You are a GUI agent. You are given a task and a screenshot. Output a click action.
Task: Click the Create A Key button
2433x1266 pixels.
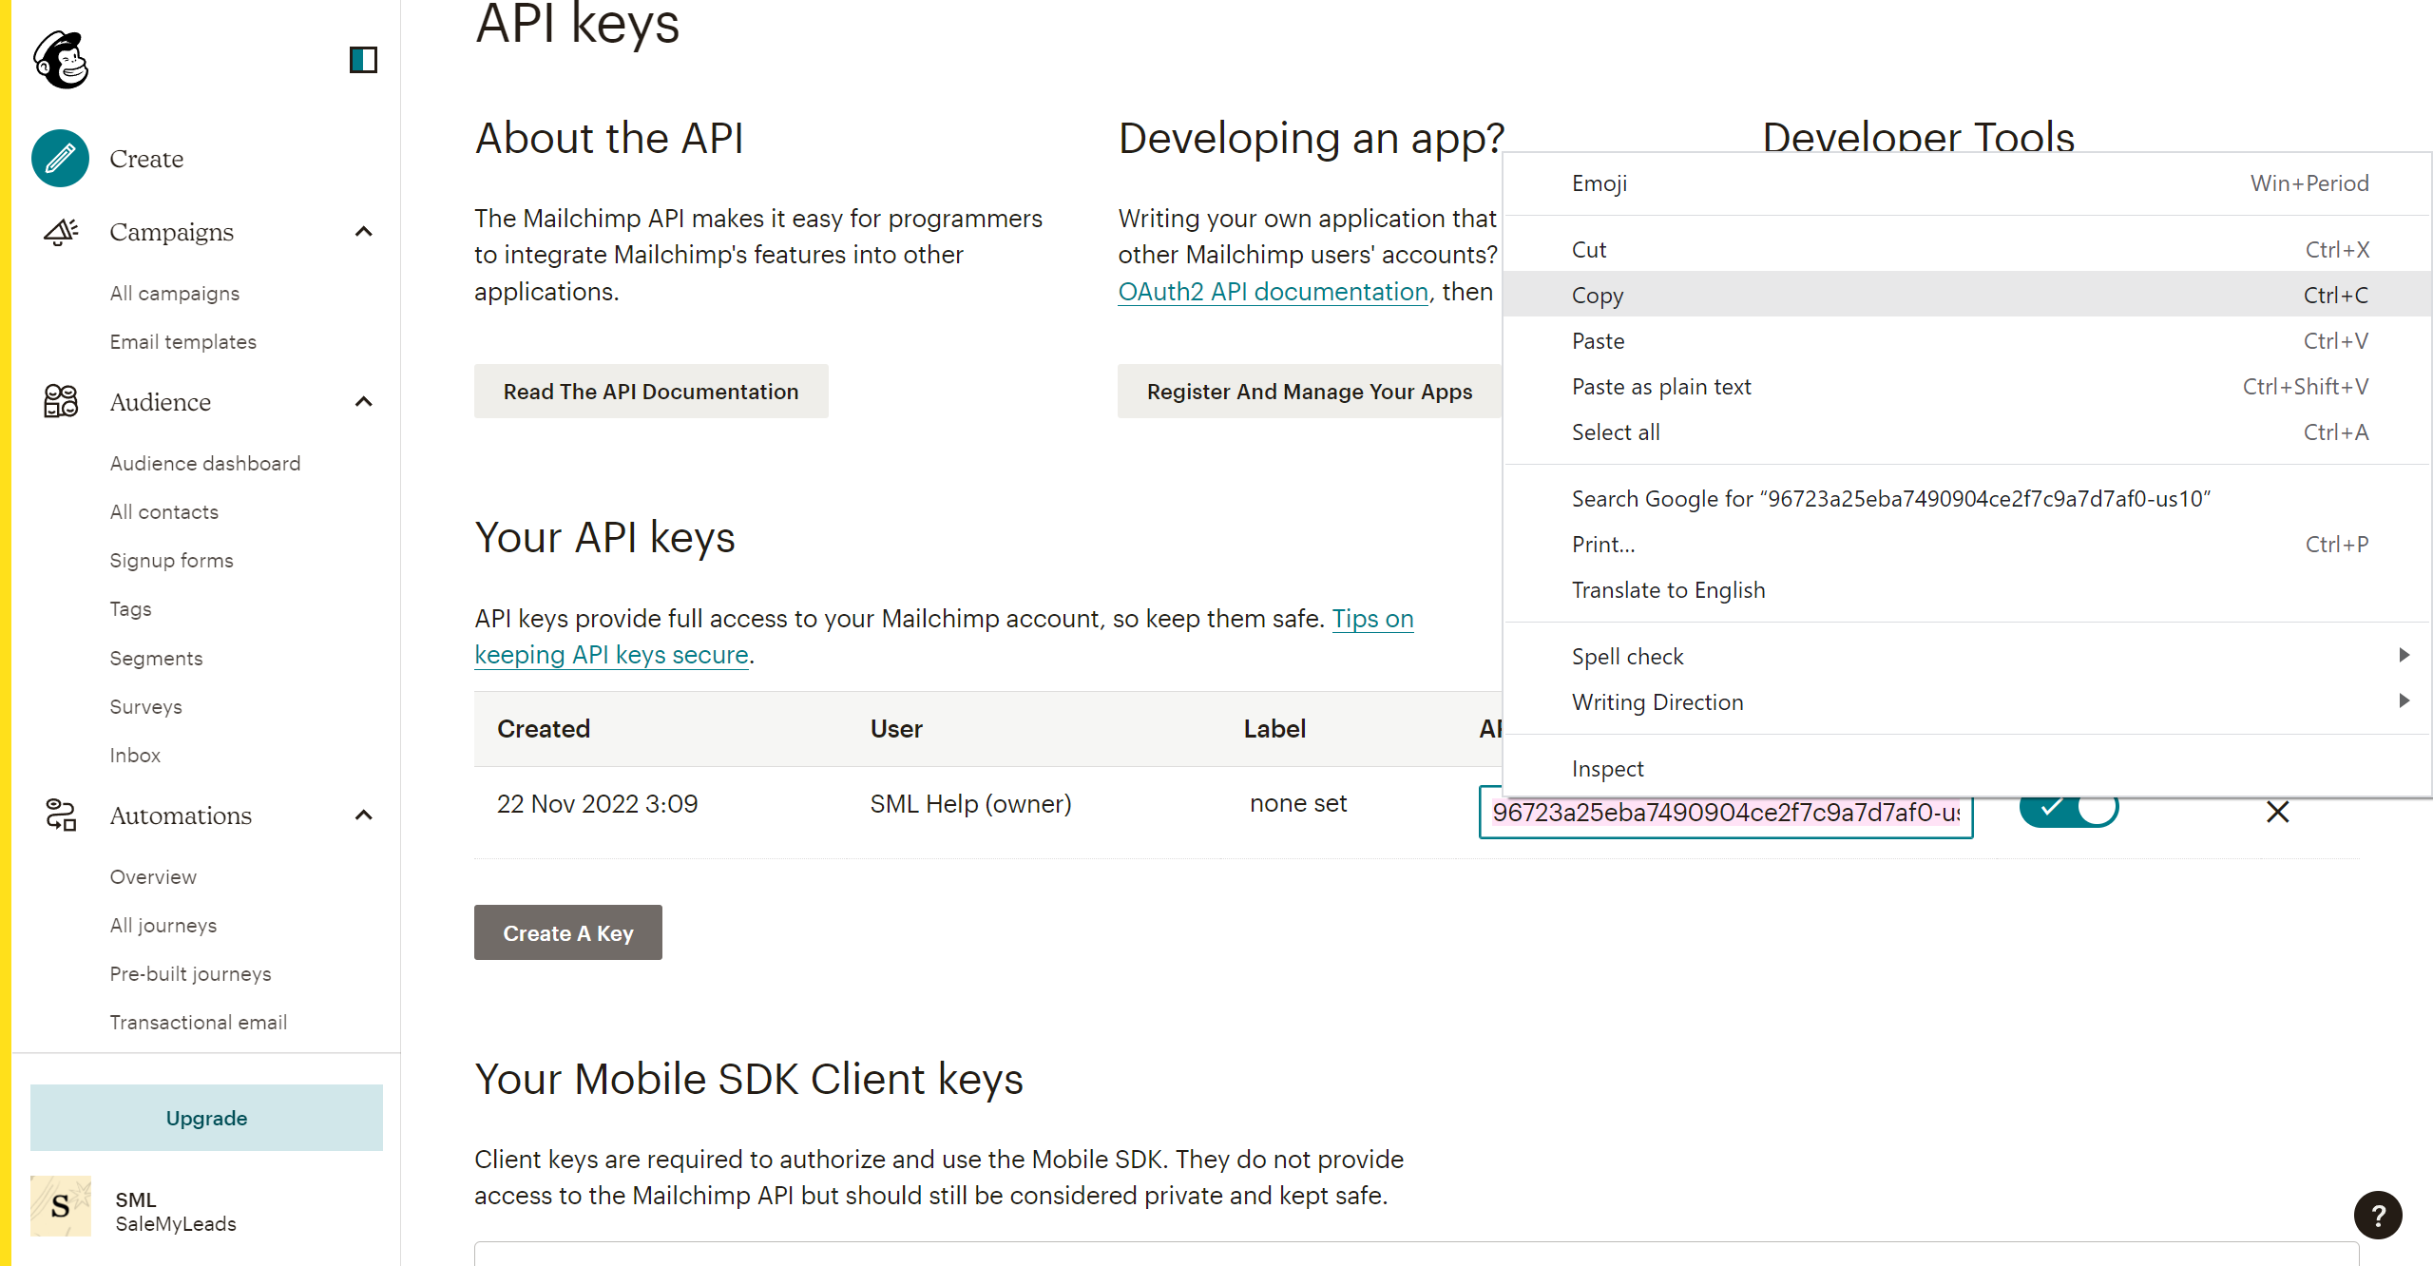(568, 932)
